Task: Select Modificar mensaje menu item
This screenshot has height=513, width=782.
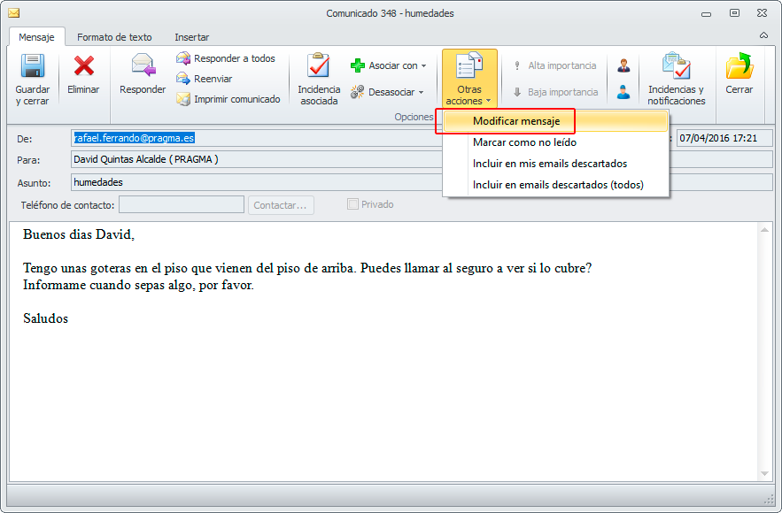Action: pos(555,121)
